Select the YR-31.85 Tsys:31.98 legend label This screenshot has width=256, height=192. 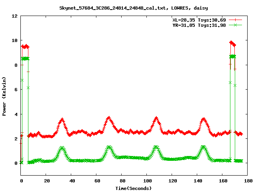pyautogui.click(x=199, y=25)
